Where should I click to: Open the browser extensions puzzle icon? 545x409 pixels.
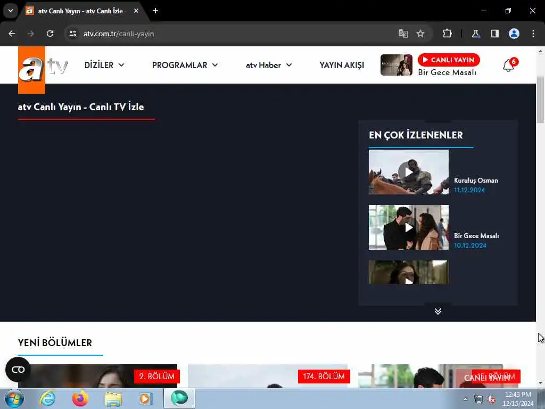pyautogui.click(x=447, y=34)
